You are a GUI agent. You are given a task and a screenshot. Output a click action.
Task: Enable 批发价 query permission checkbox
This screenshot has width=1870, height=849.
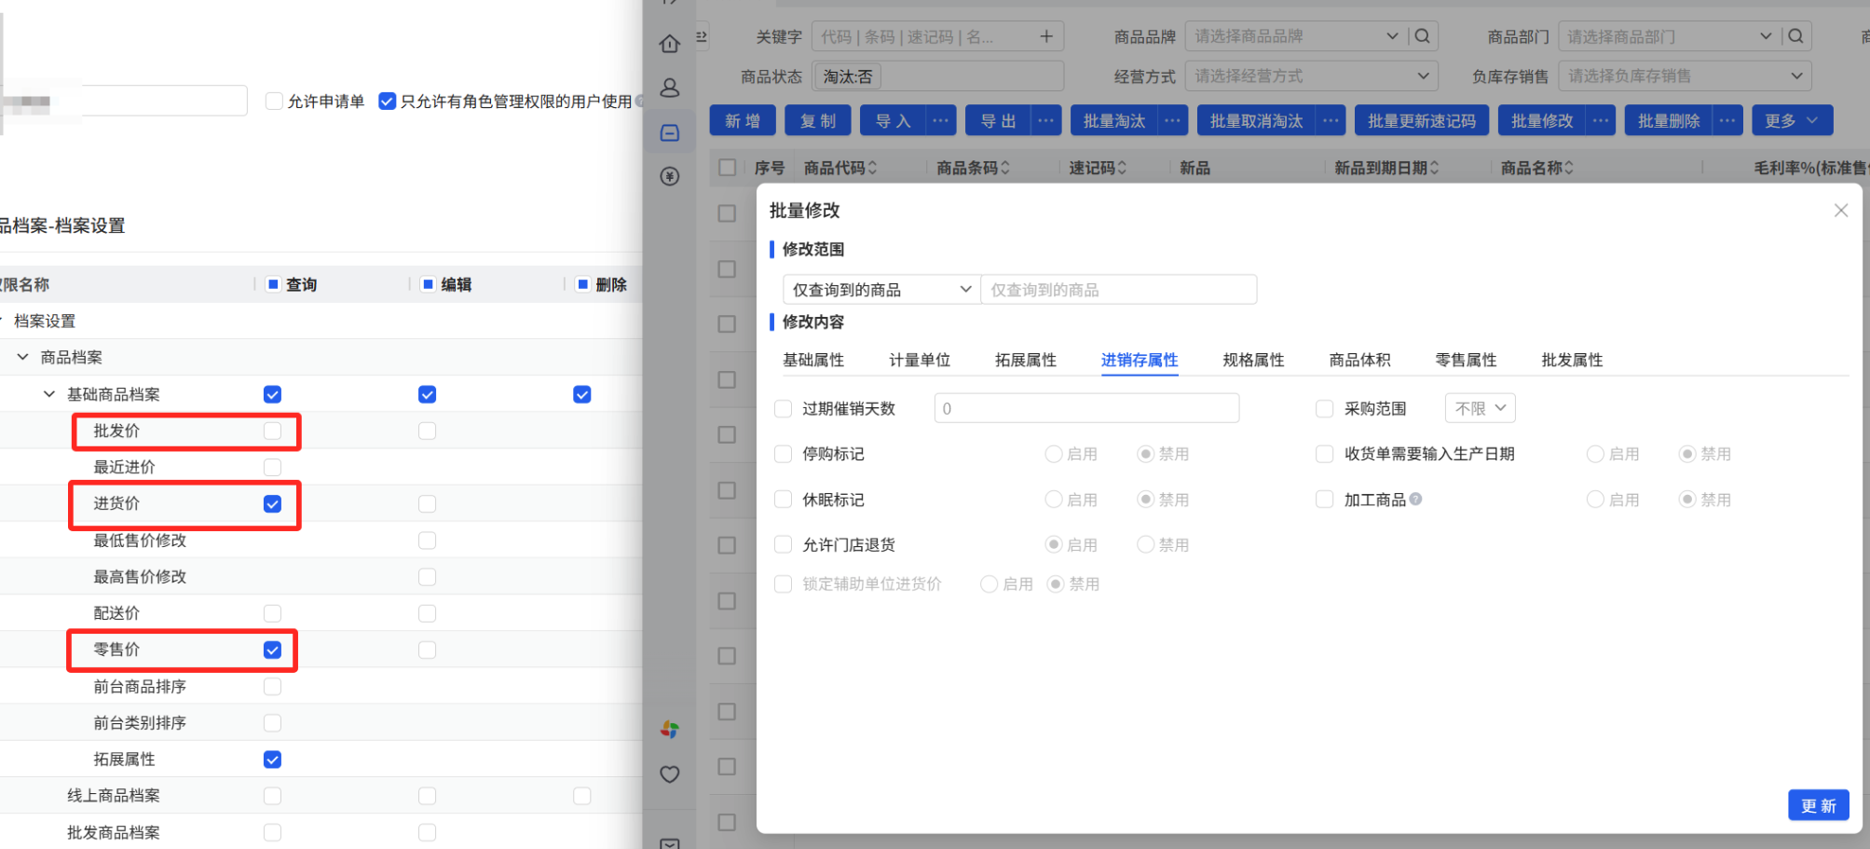(x=272, y=431)
